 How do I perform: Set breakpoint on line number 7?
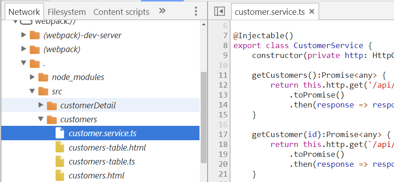225,36
